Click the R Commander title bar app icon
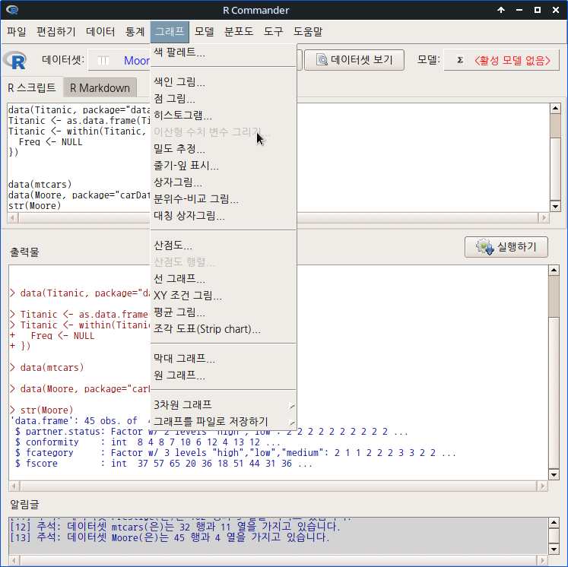Image resolution: width=568 pixels, height=567 pixels. (x=12, y=10)
